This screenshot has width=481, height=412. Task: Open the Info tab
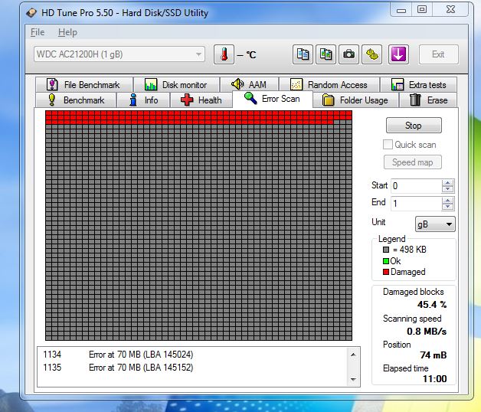click(143, 100)
